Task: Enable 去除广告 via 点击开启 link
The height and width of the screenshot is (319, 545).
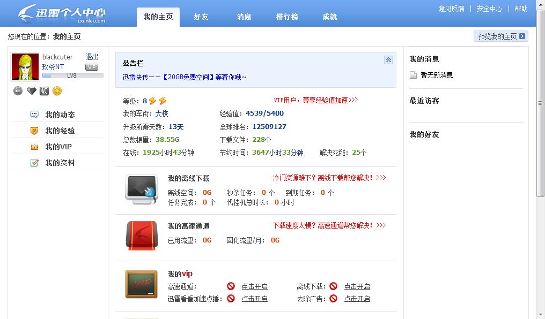Action: click(357, 299)
